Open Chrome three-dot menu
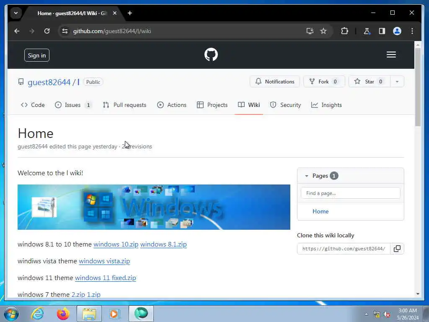The width and height of the screenshot is (429, 322). 412,31
